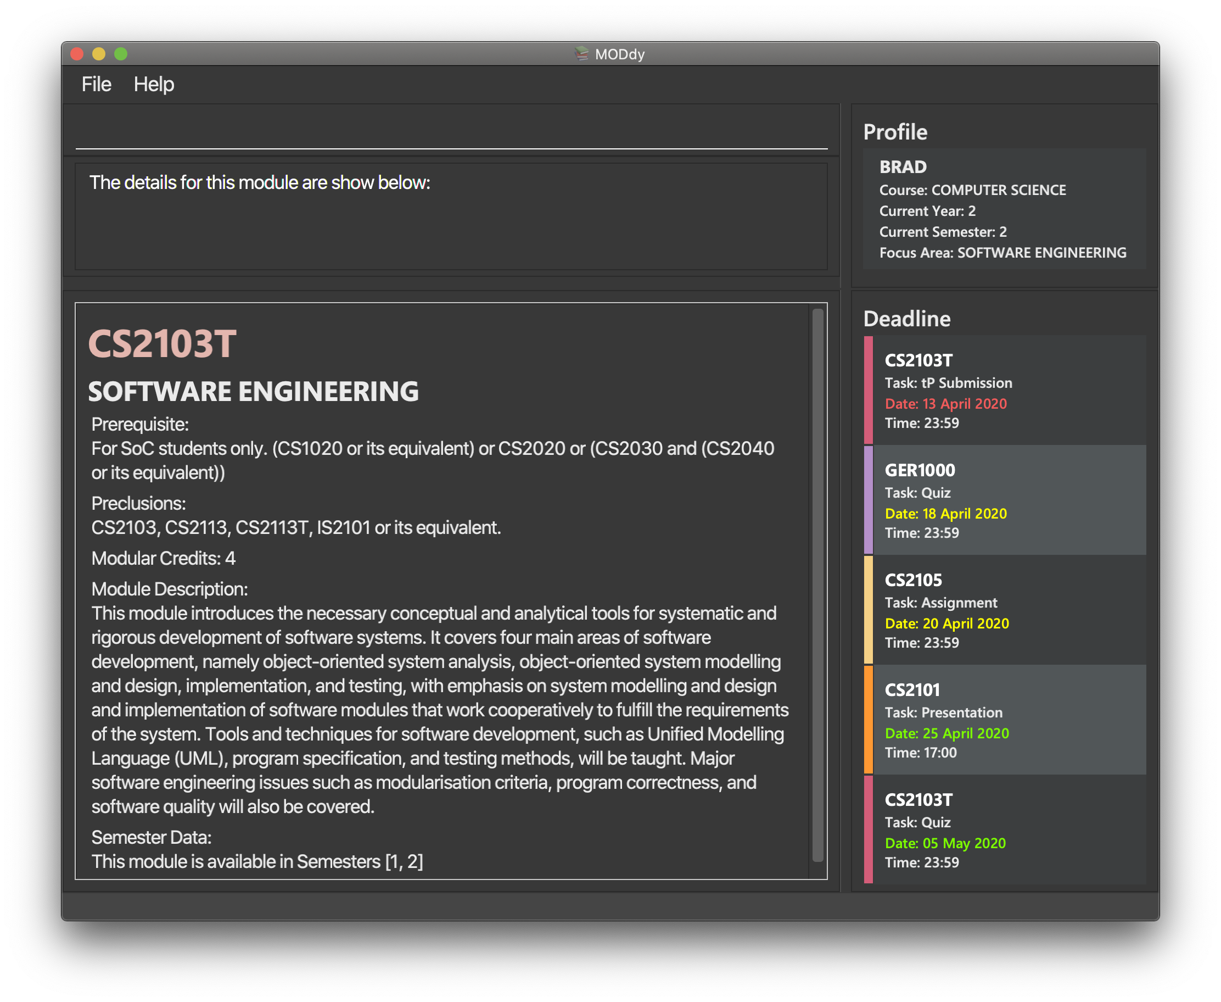Viewport: 1221px width, 1002px height.
Task: Click the yellow color bar on CS2105 card
Action: click(x=868, y=610)
